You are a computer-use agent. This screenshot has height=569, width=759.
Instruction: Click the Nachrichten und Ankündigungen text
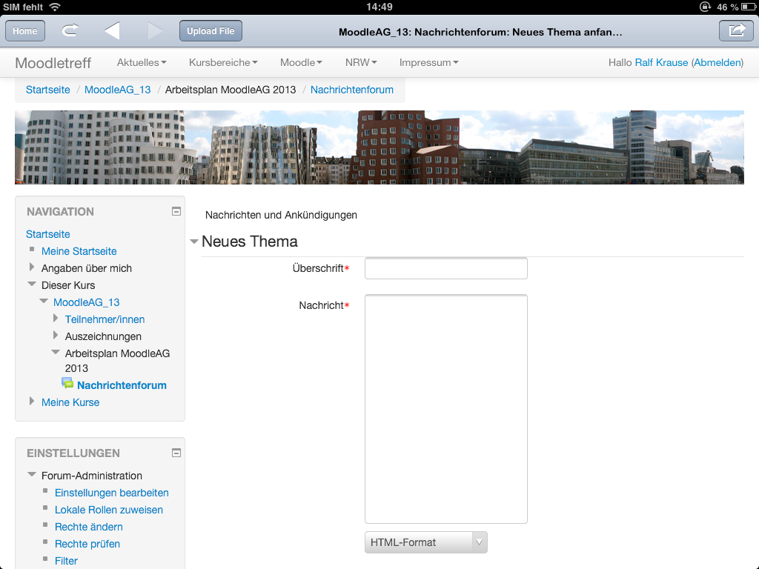pyautogui.click(x=281, y=215)
